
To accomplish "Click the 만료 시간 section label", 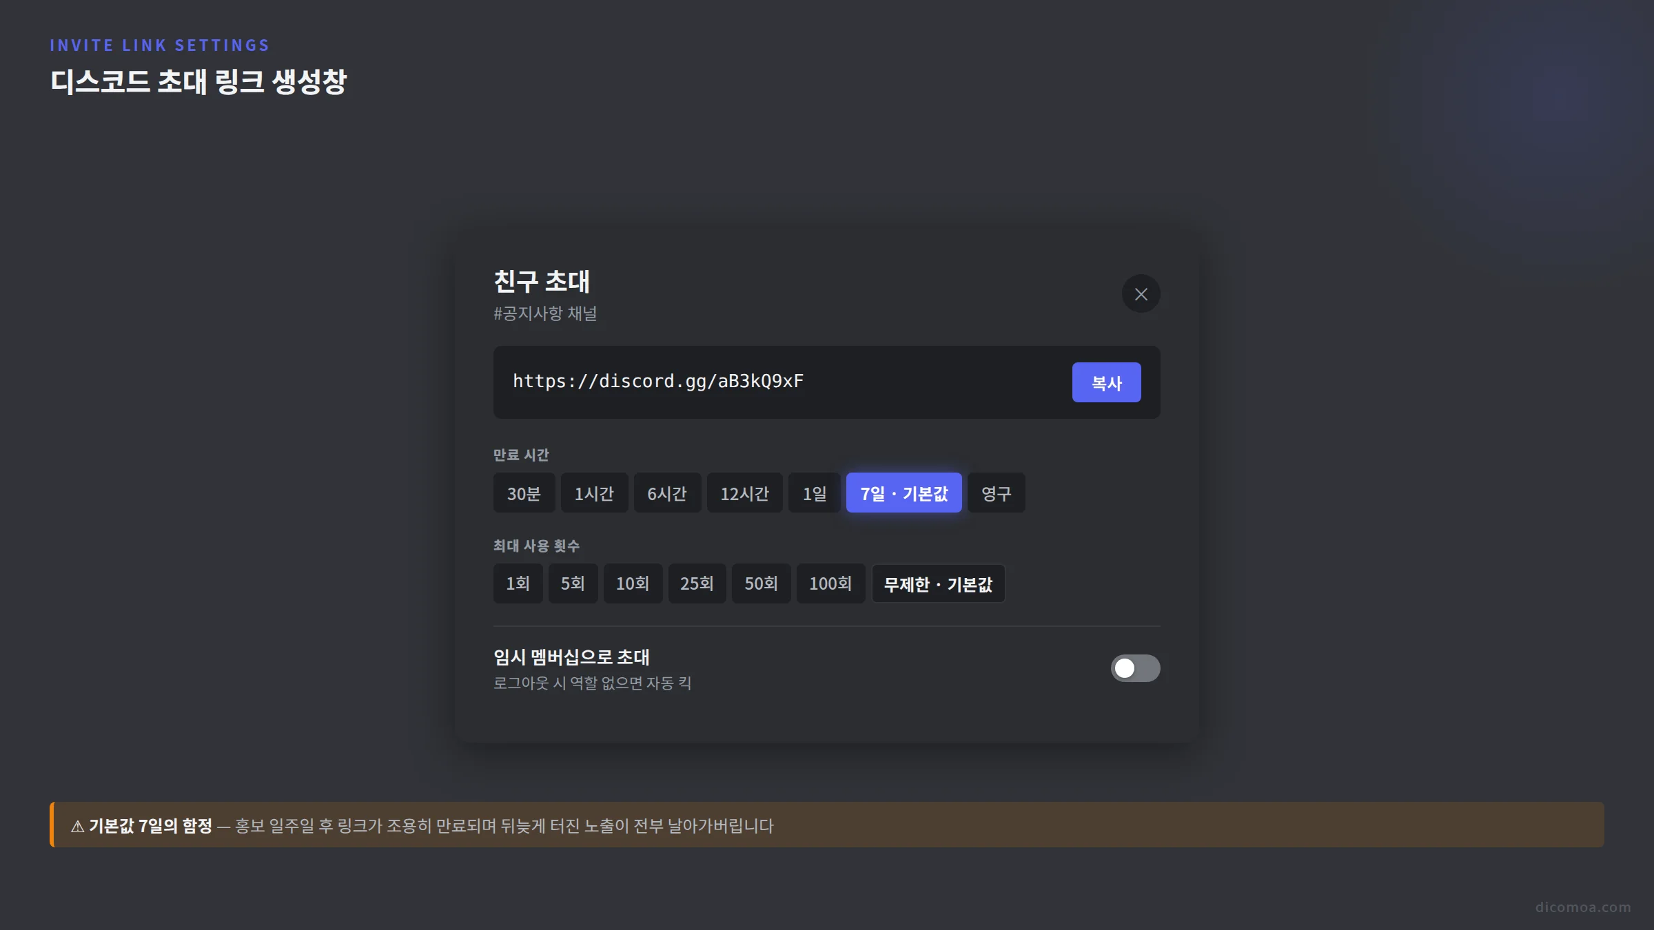I will (x=521, y=455).
